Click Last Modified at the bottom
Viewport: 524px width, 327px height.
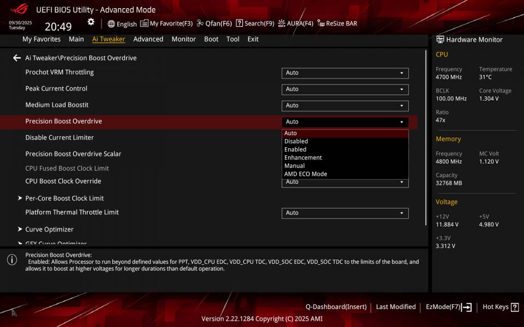pyautogui.click(x=396, y=307)
